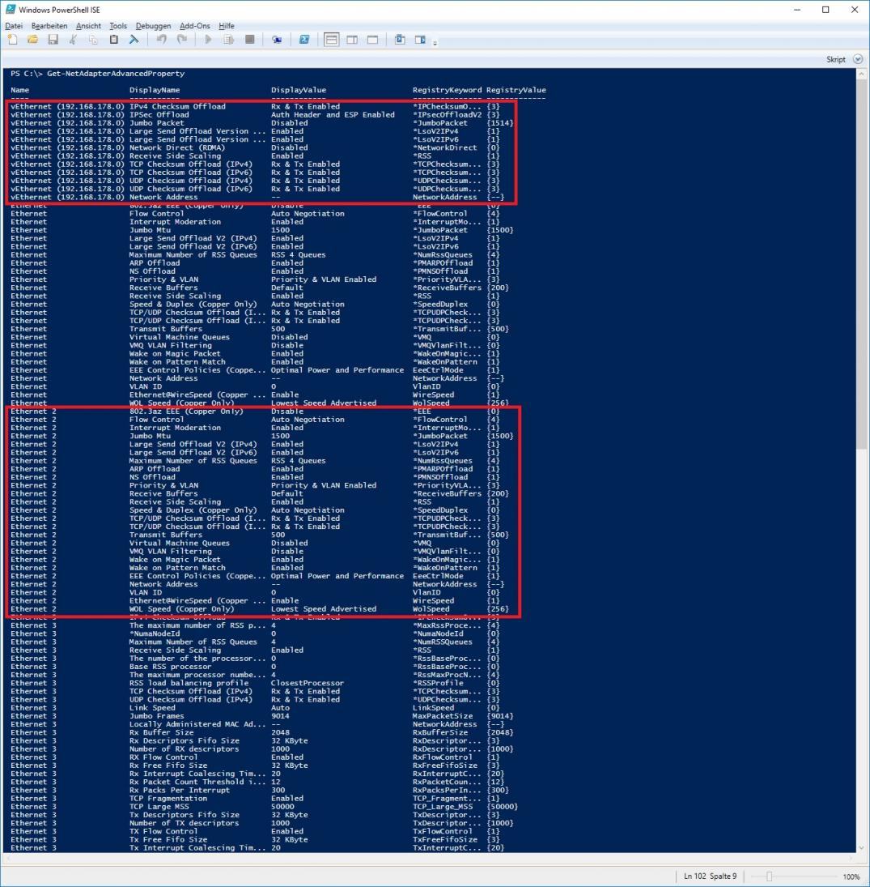The width and height of the screenshot is (870, 887).
Task: Open the Add-Ons menu
Action: click(194, 25)
